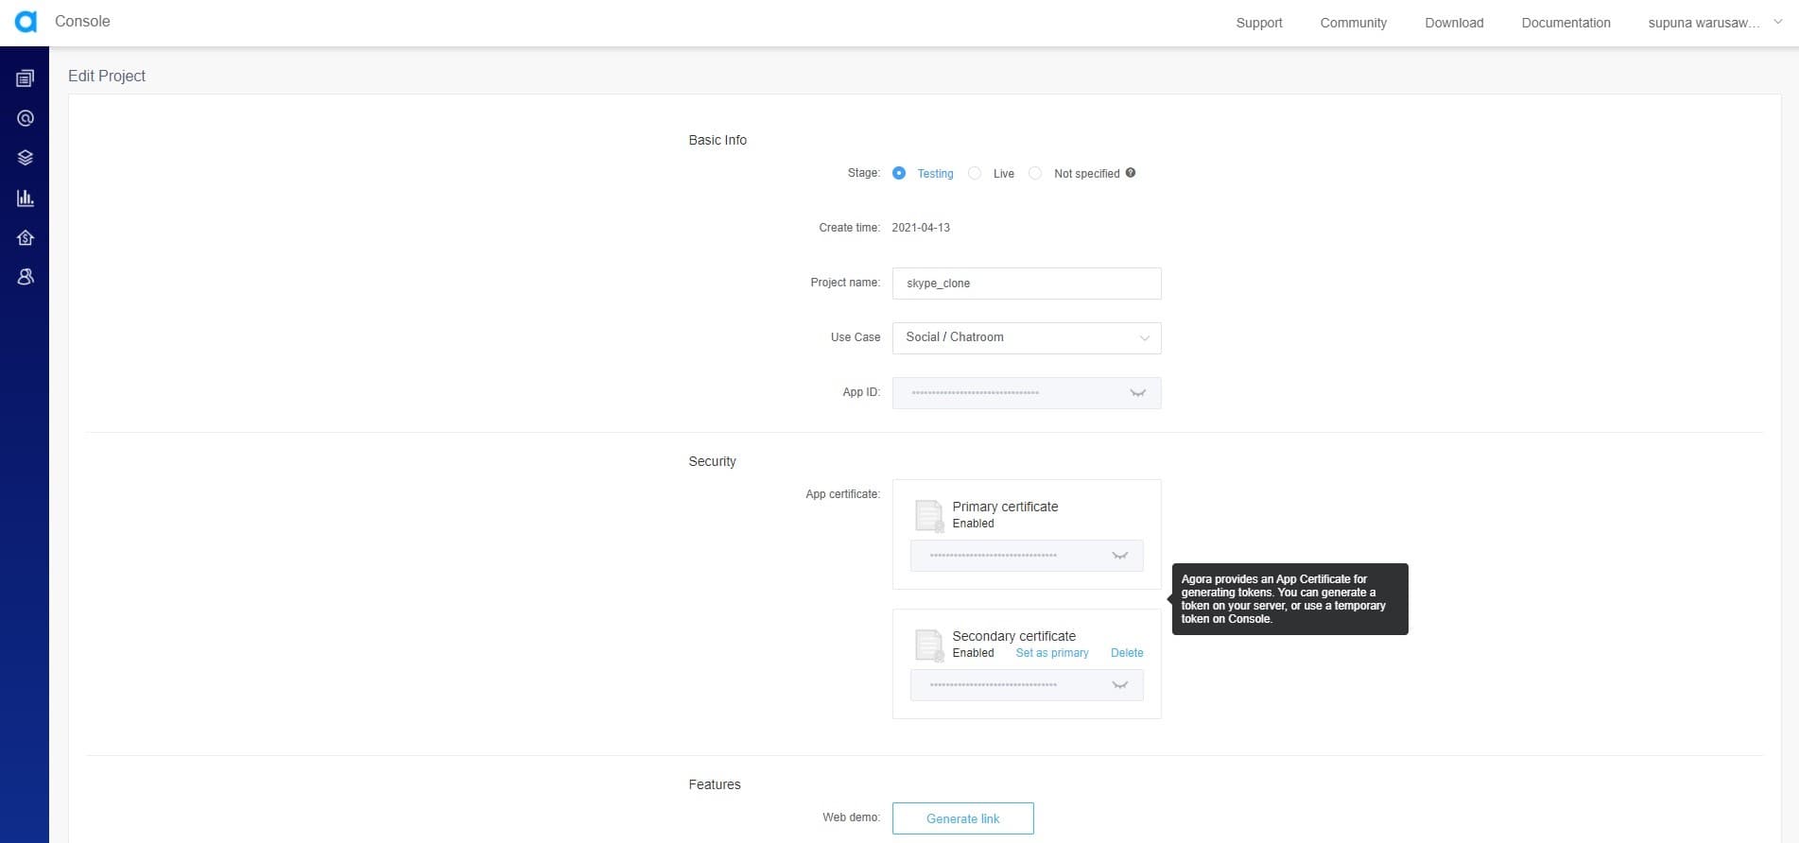Open the billing house sidebar icon
This screenshot has width=1799, height=843.
pos(26,237)
